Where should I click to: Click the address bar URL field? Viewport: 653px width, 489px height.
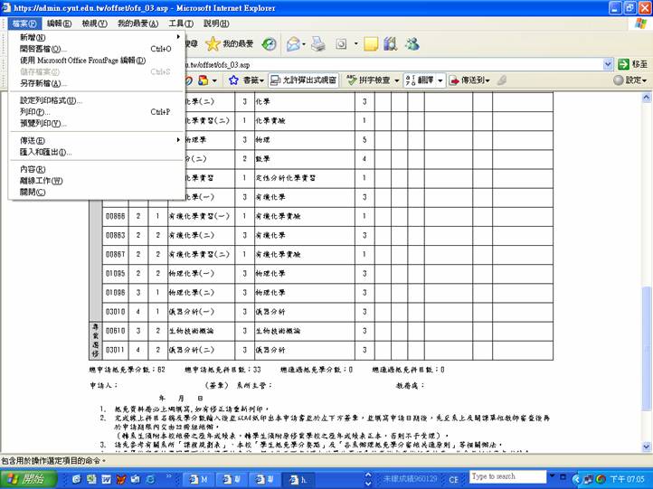393,64
